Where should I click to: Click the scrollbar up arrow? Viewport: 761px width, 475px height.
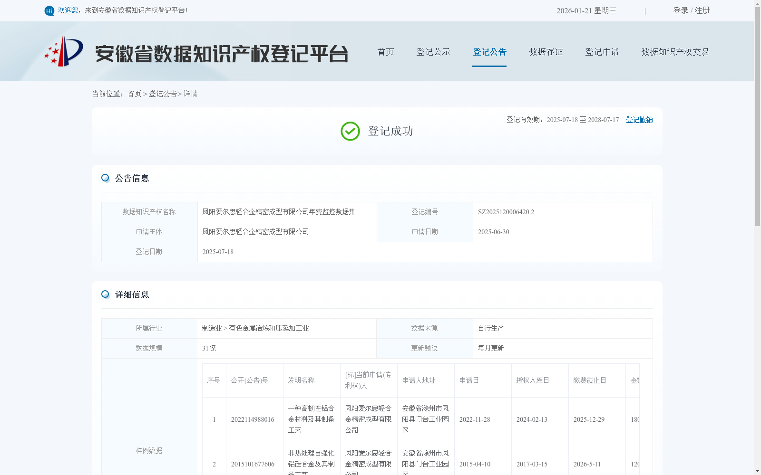[x=757, y=3]
